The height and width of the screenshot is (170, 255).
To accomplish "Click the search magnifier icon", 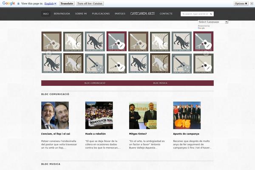I will pos(211,14).
